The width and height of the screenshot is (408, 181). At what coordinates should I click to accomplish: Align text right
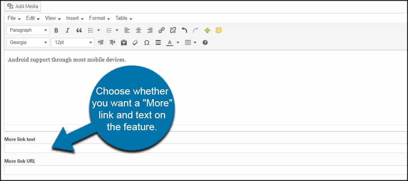pyautogui.click(x=150, y=30)
